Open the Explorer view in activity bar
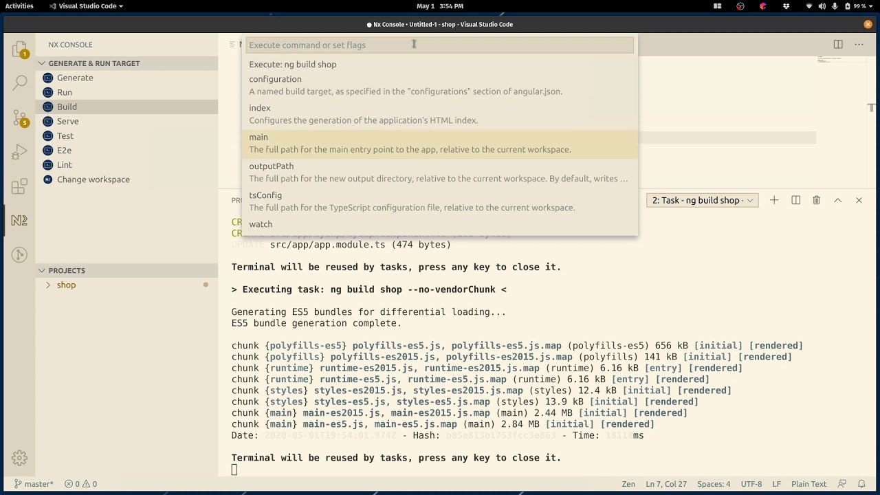Image resolution: width=880 pixels, height=495 pixels. (19, 49)
